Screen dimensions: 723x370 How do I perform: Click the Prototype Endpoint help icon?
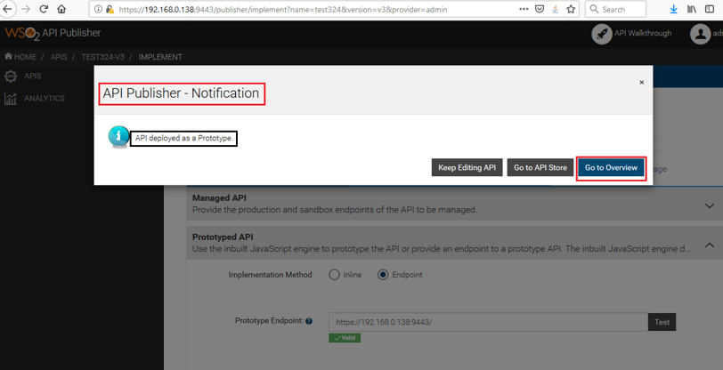click(x=309, y=321)
